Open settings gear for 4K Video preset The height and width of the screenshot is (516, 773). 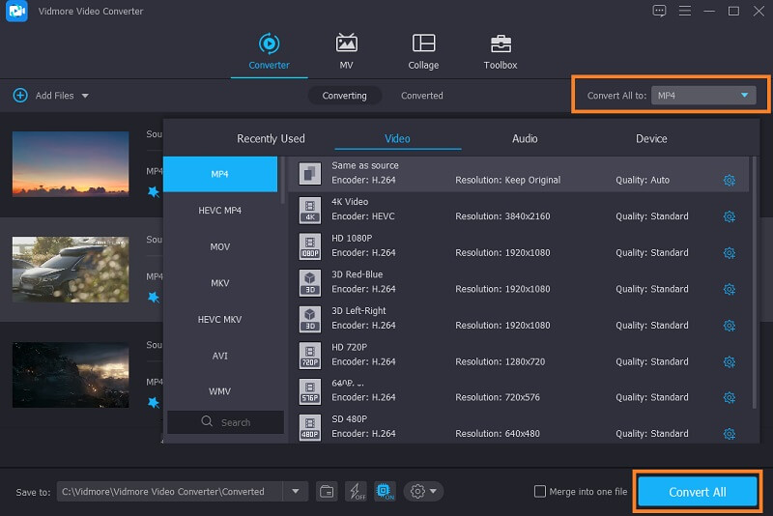point(730,216)
